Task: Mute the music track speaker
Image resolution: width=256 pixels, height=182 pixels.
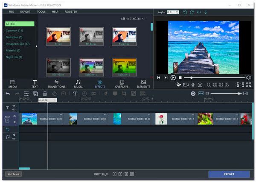Action: coord(14,135)
